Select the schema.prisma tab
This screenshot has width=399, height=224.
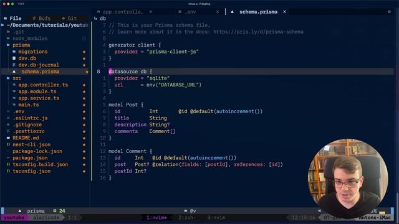[x=258, y=12]
